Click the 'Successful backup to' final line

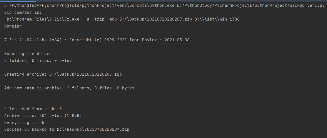[67, 129]
